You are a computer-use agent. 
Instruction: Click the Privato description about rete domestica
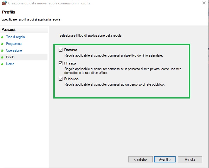coord(123,71)
